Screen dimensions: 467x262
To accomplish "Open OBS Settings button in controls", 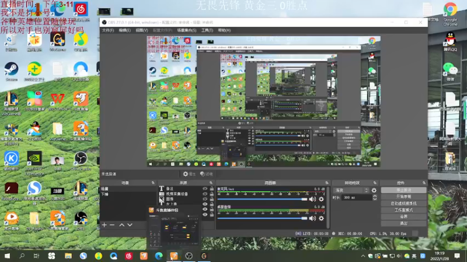I will point(403,217).
